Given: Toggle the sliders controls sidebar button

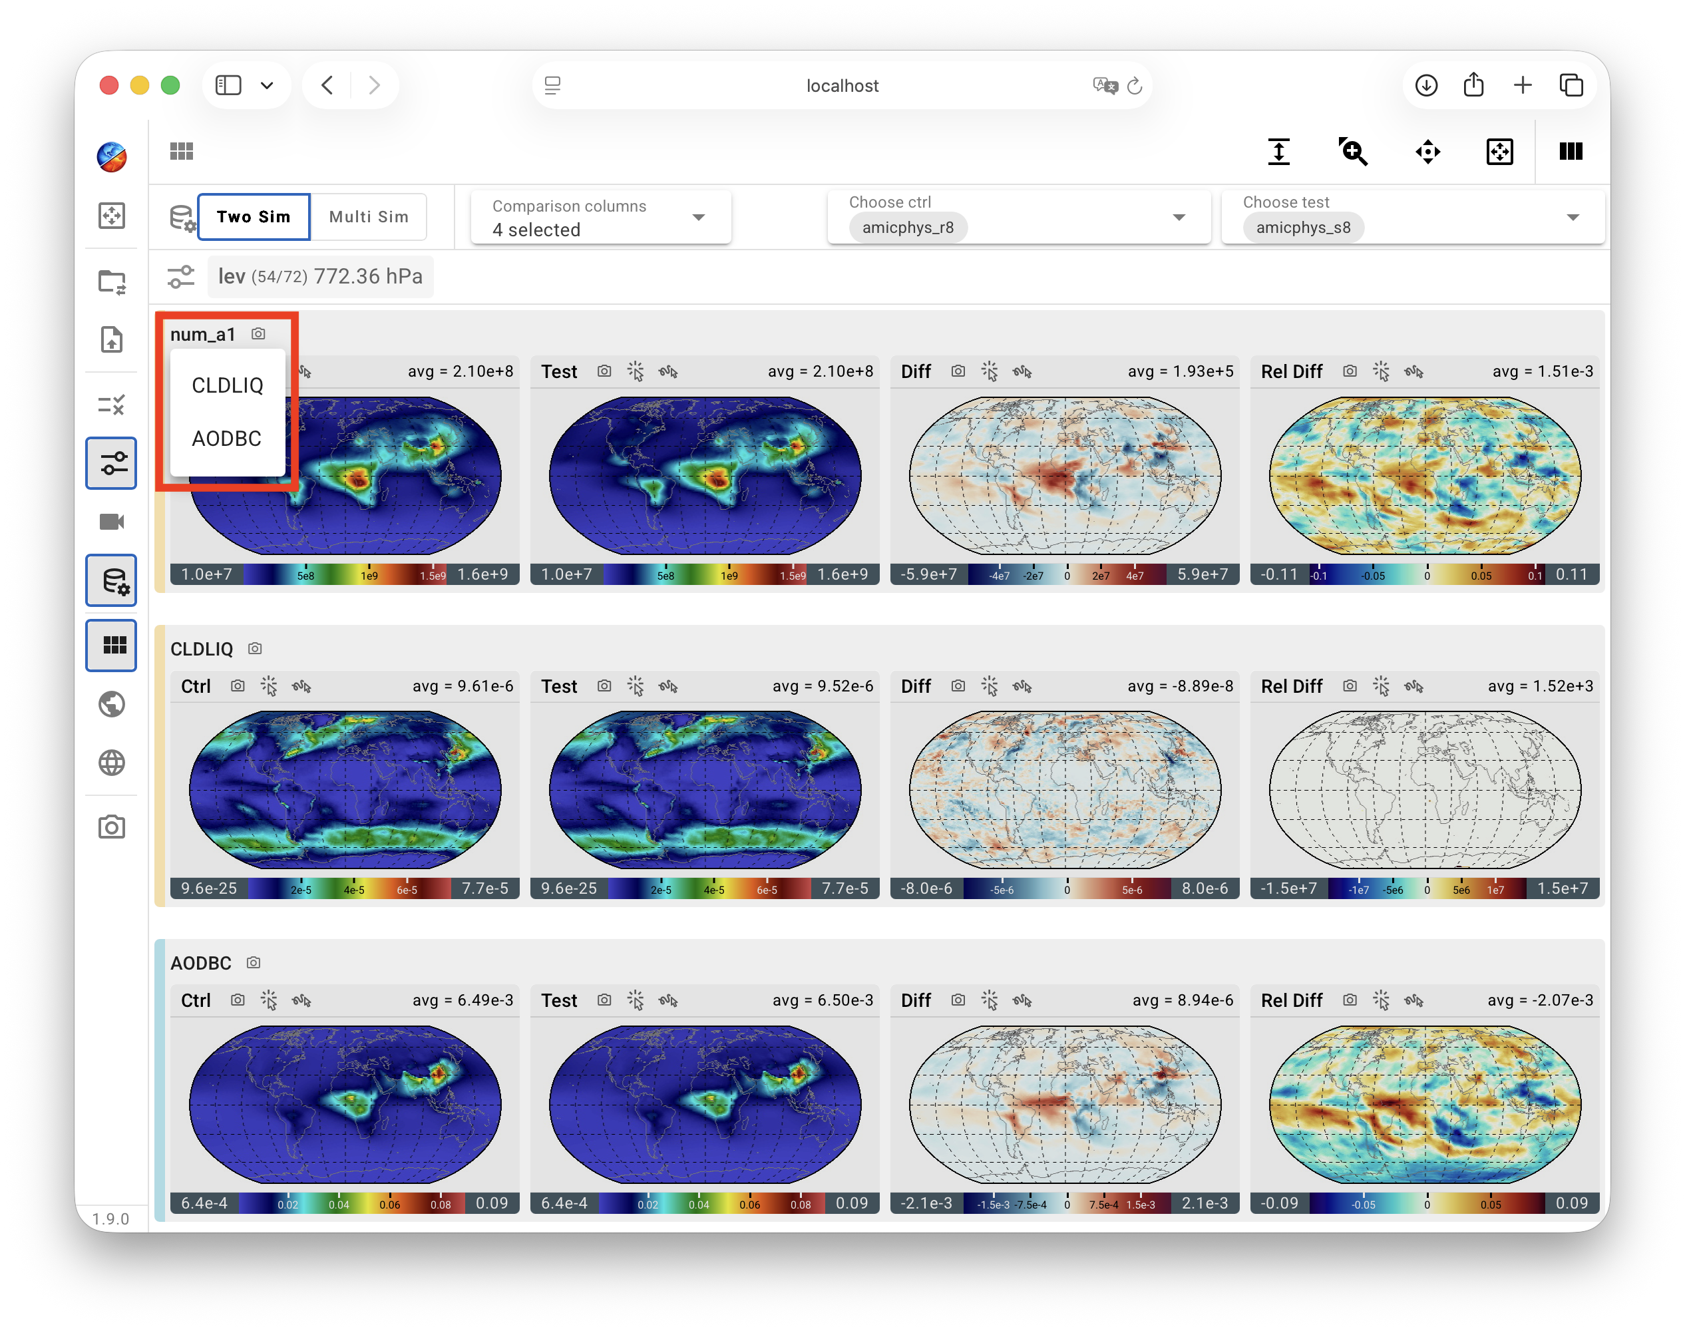Looking at the screenshot, I should coord(111,463).
